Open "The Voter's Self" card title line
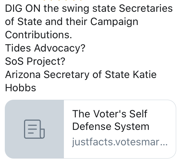Screen dimensions: 188x163 click(x=110, y=114)
